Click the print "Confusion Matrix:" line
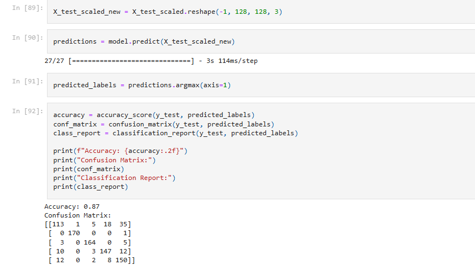475x265 pixels. pos(105,160)
